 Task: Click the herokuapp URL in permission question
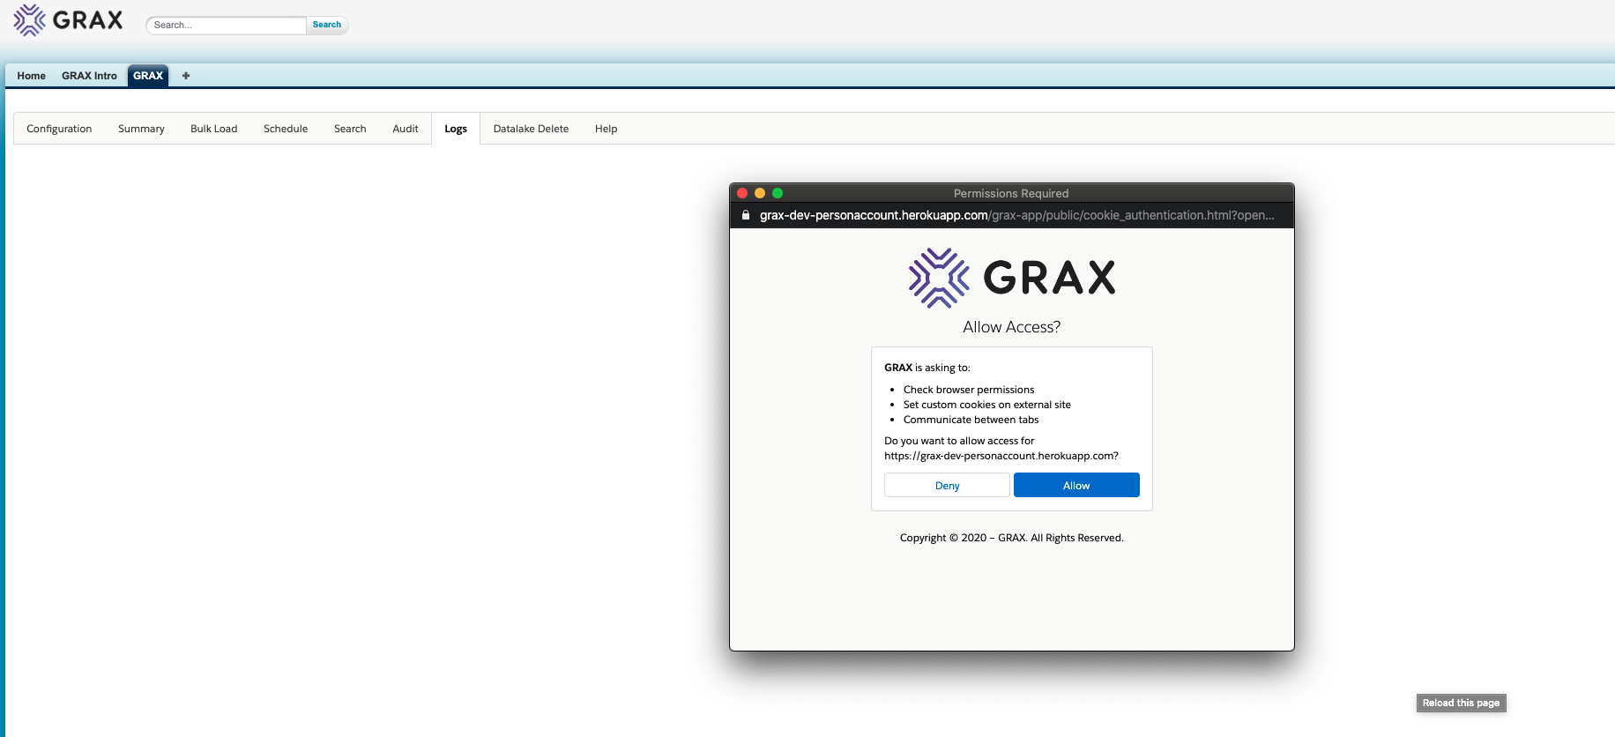tap(1001, 456)
